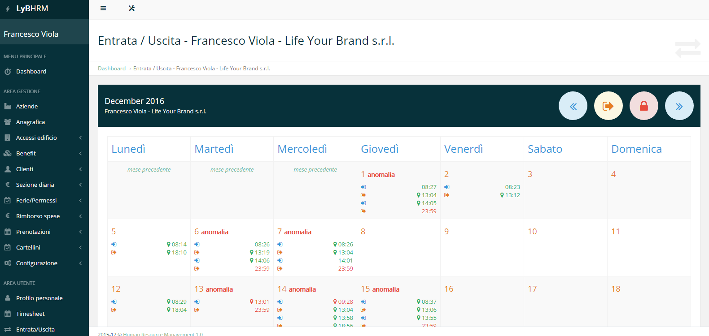Image resolution: width=709 pixels, height=336 pixels.
Task: Click the 08:37 entry time on day 15
Action: coord(429,302)
